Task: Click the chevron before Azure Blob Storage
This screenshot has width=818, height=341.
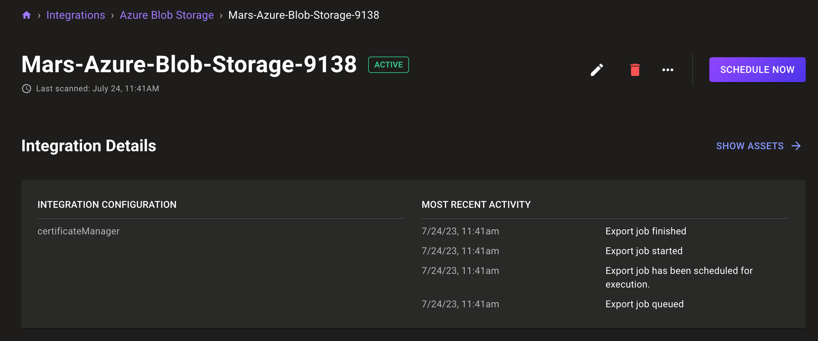Action: [x=112, y=15]
